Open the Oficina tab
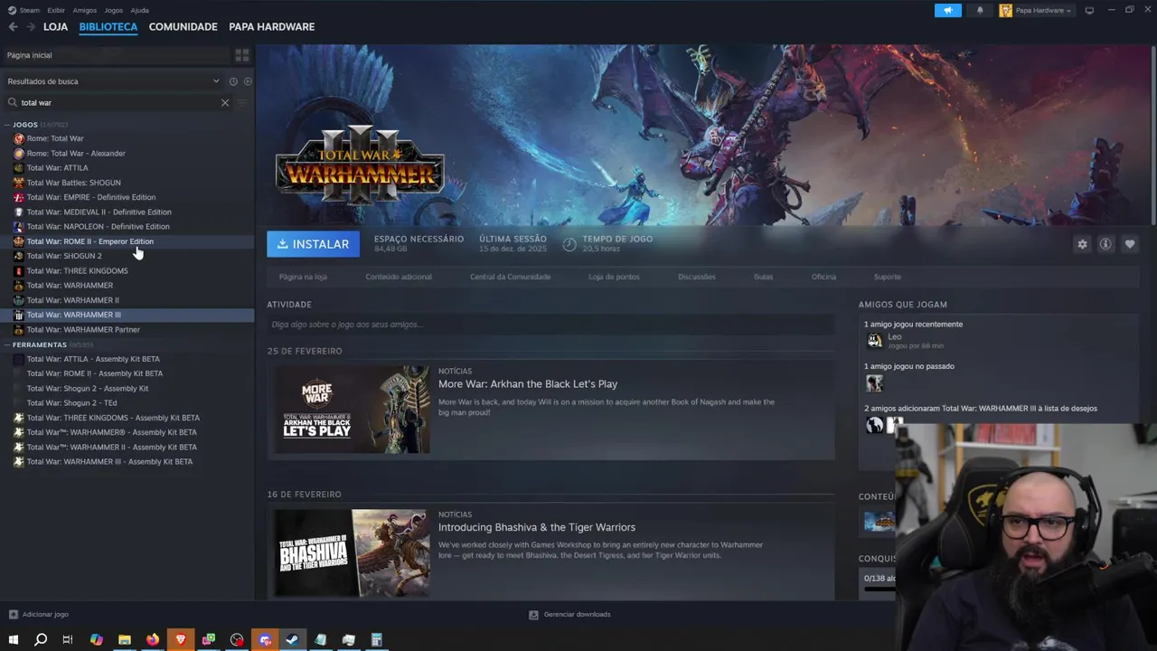 click(823, 277)
